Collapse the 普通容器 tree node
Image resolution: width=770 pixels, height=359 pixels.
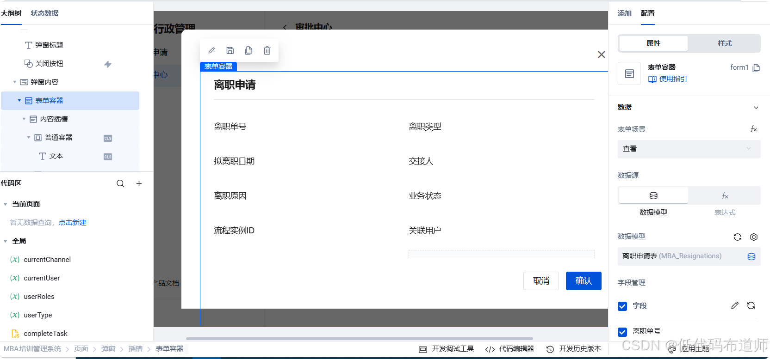(x=29, y=138)
